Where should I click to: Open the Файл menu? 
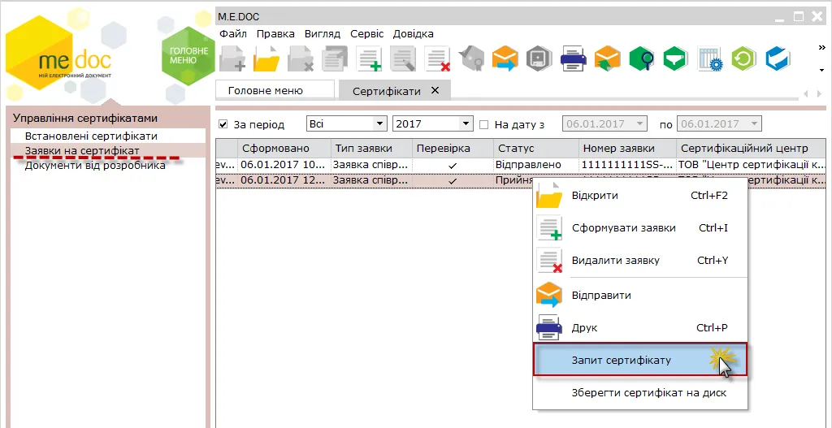[x=233, y=34]
